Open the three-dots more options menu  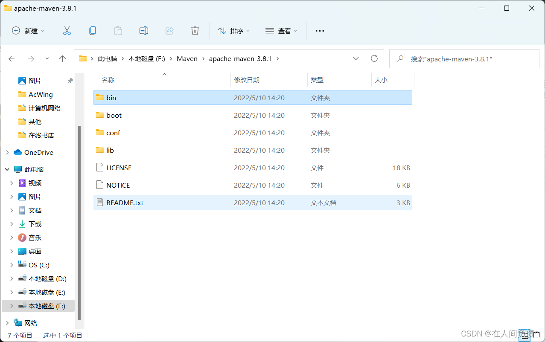(320, 31)
